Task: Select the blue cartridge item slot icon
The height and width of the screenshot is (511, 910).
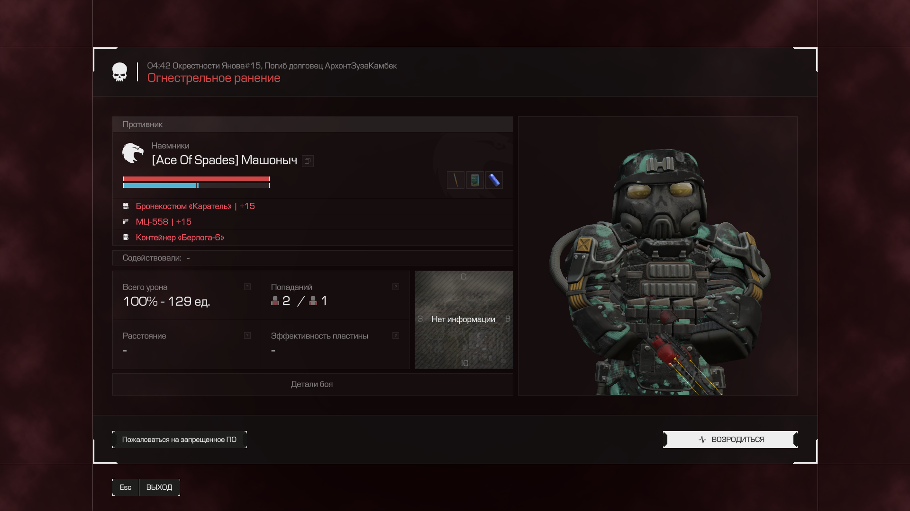Action: click(x=494, y=180)
